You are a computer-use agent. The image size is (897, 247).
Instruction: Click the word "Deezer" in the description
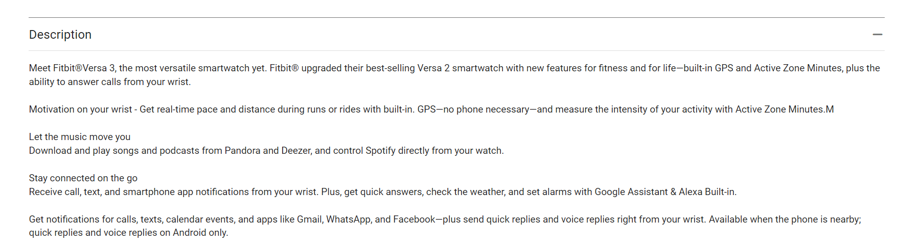tap(295, 151)
